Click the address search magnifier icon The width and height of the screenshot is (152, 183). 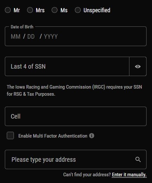[x=138, y=159]
